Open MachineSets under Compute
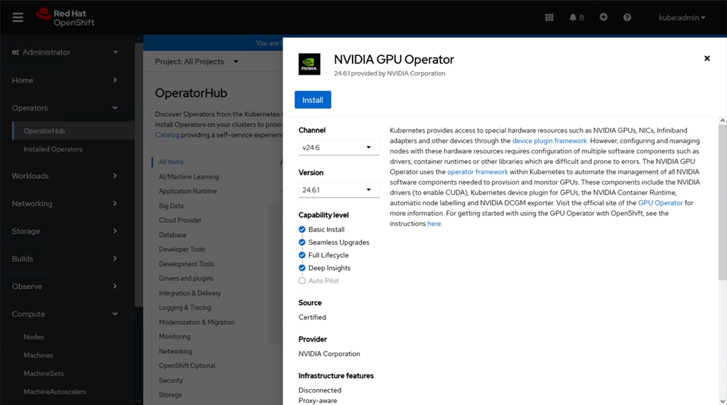This screenshot has height=405, width=727. click(44, 373)
